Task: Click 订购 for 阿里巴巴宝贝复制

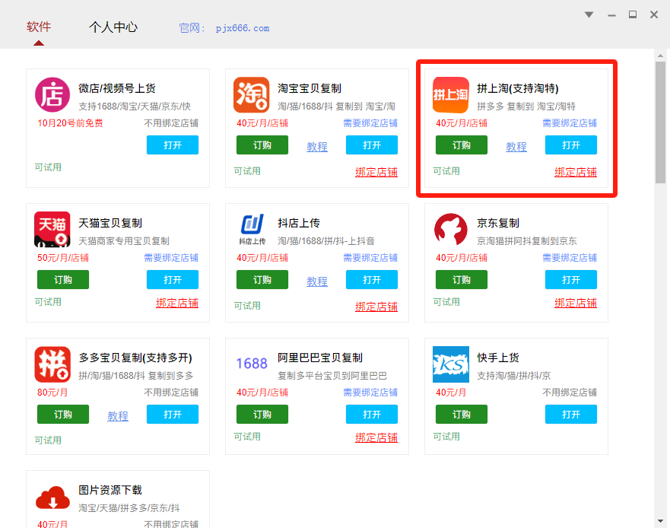Action: pyautogui.click(x=262, y=415)
